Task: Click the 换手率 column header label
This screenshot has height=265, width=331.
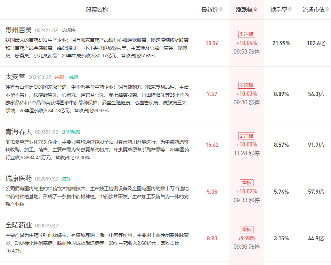Action: (279, 9)
